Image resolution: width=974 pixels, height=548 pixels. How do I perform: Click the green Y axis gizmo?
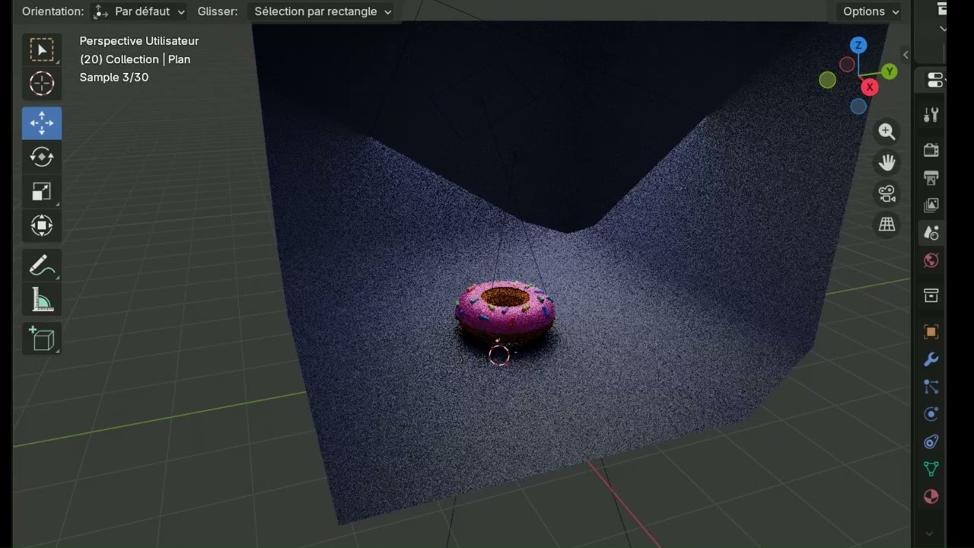click(889, 72)
